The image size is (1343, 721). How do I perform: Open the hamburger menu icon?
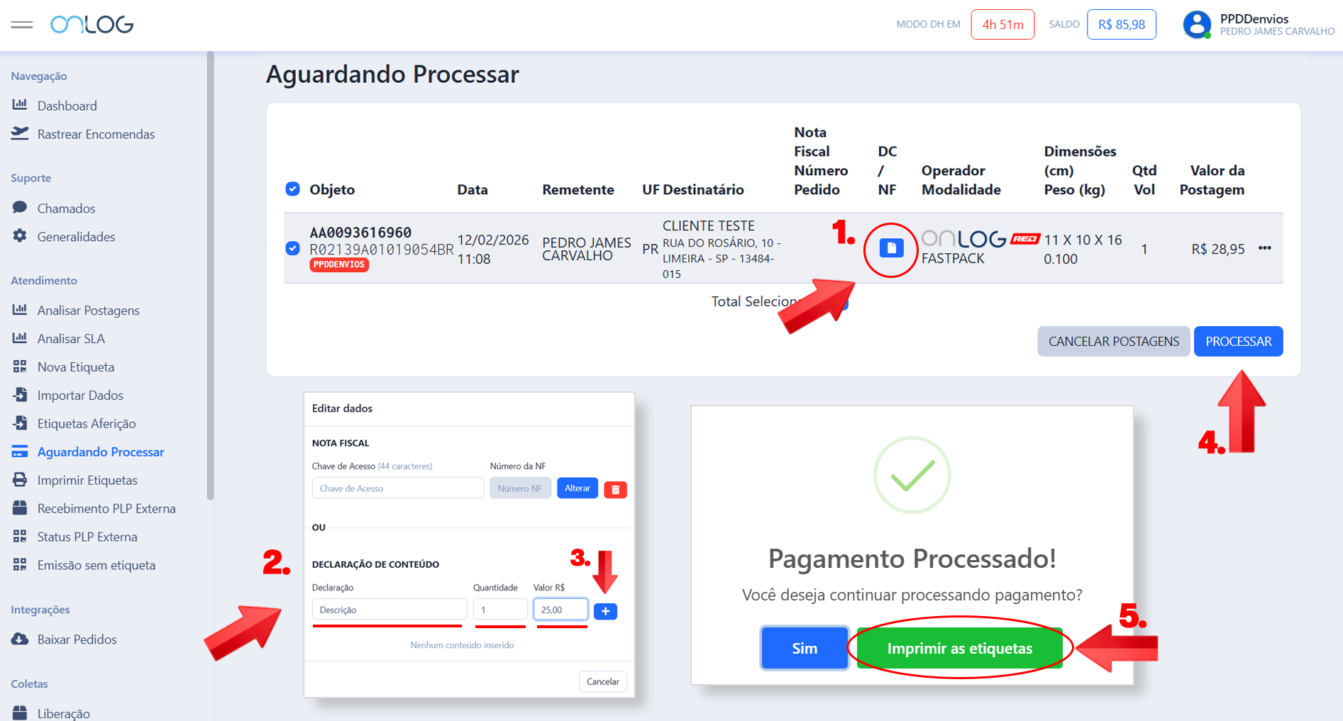(22, 25)
